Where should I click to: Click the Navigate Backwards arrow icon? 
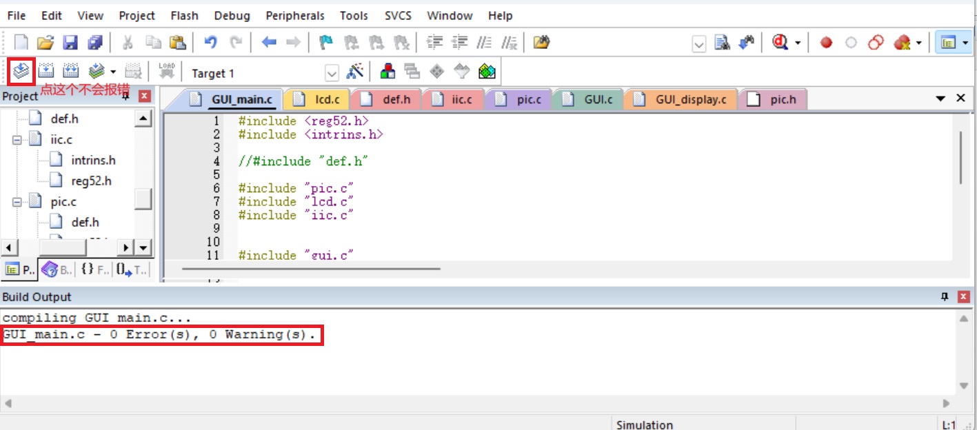pos(269,43)
